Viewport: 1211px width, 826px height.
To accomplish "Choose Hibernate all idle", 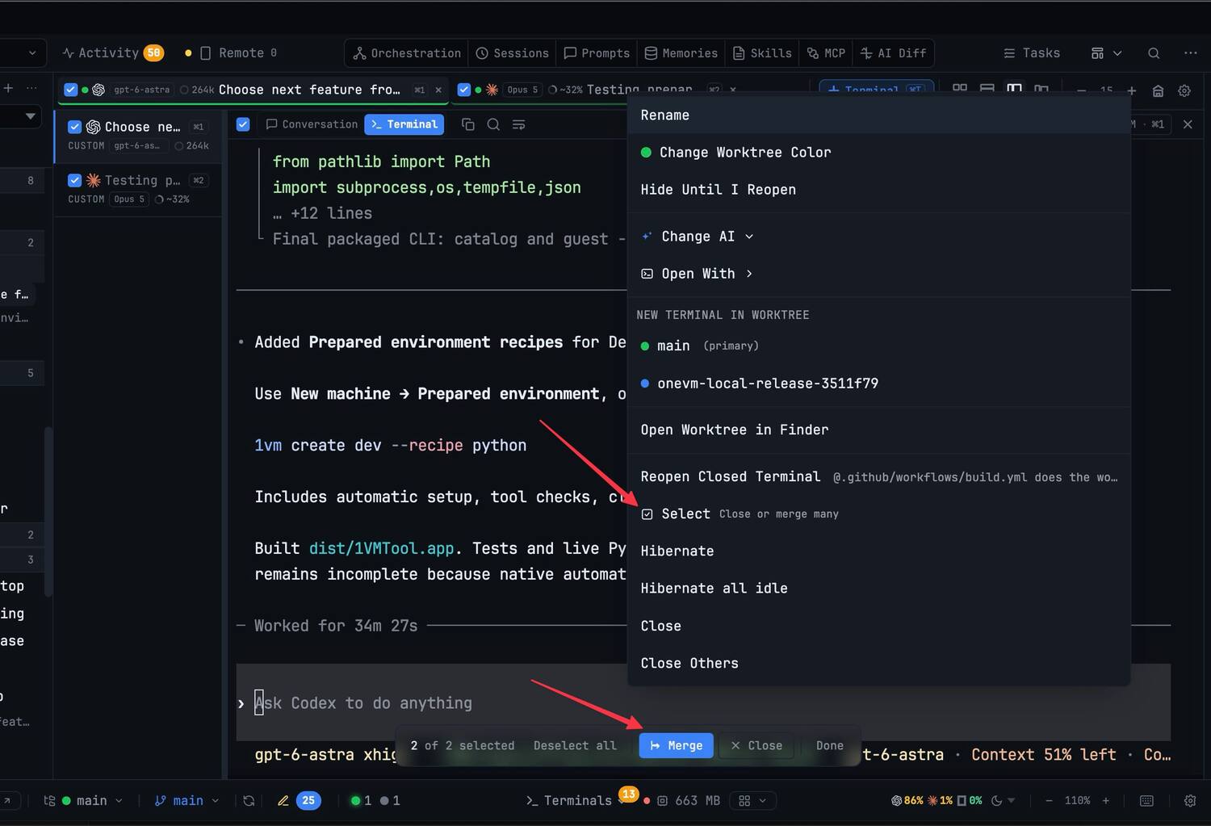I will pos(878,588).
